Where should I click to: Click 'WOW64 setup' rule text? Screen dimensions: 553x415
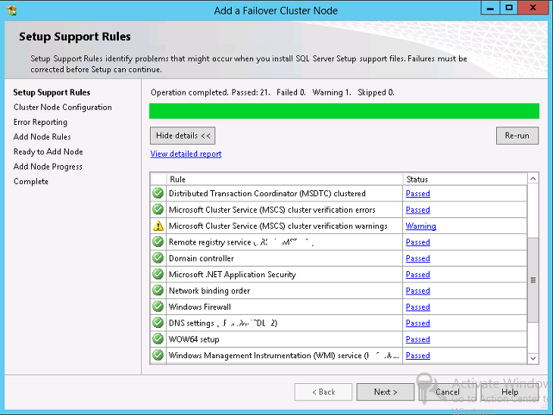194,339
